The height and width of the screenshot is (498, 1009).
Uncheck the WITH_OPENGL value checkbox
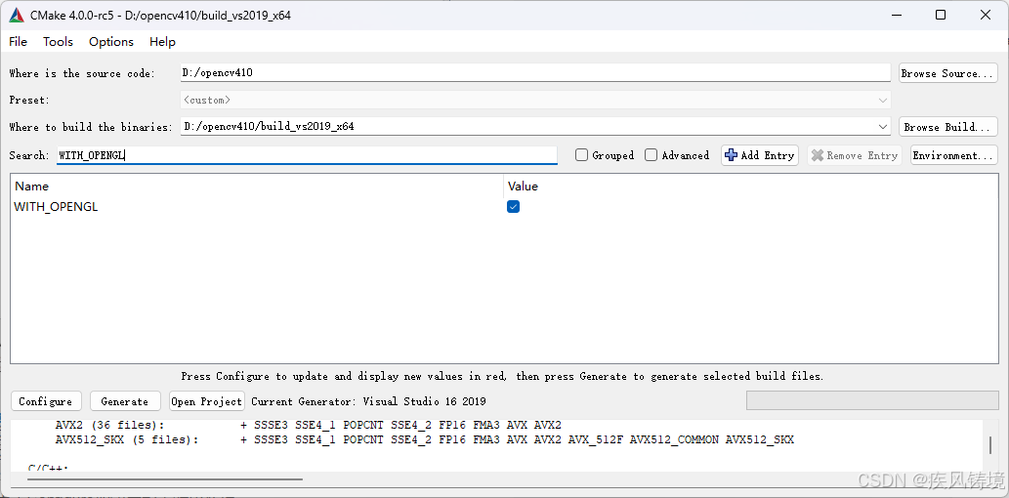click(513, 207)
